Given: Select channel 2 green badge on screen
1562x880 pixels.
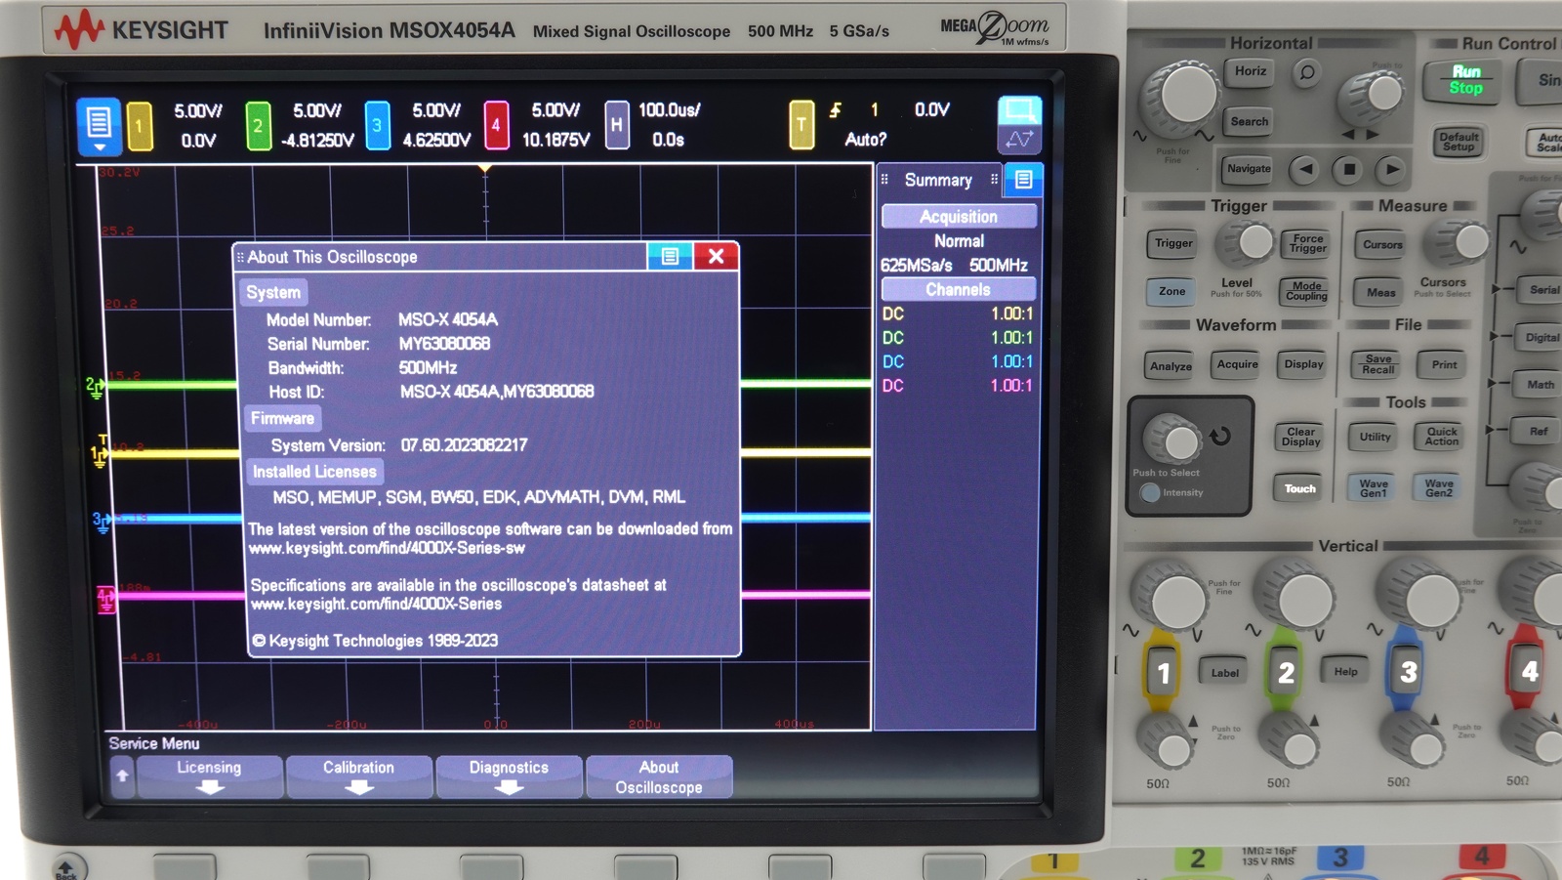Looking at the screenshot, I should coord(259,126).
